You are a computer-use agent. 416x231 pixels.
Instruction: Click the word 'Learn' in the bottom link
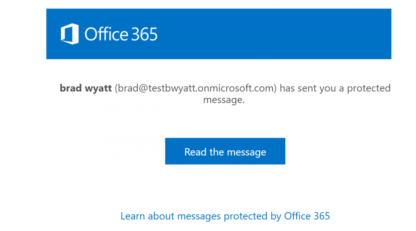click(133, 216)
